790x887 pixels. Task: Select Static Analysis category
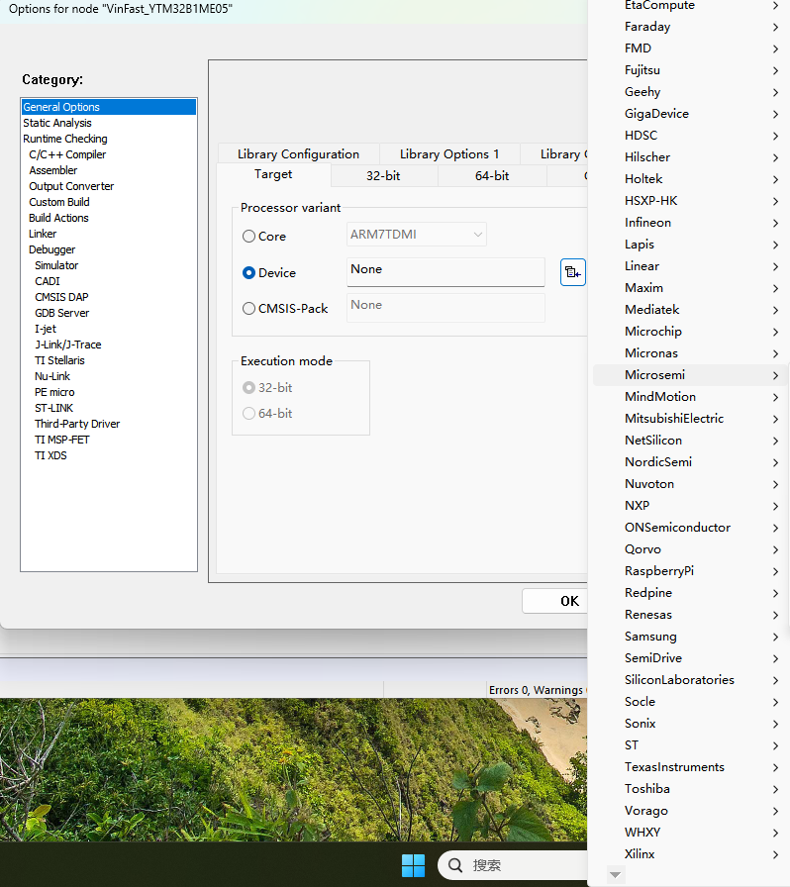tap(57, 123)
